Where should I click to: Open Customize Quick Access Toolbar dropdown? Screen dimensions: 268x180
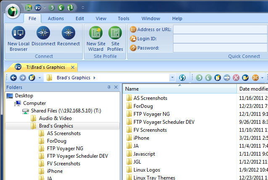tap(83, 8)
